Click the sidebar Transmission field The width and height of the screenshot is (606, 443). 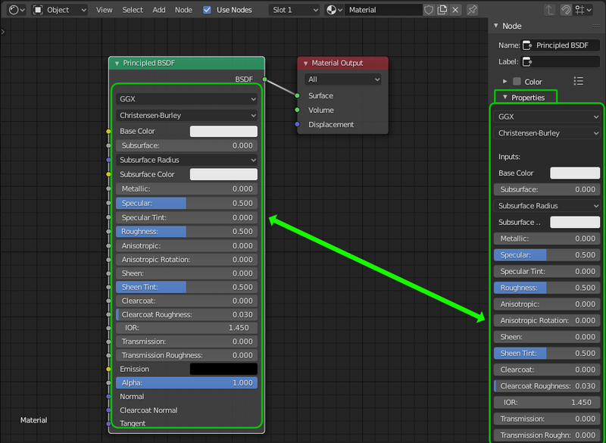tap(547, 419)
